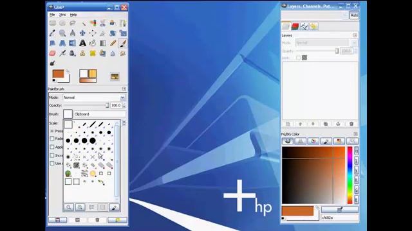Toggle the Use color from gradient checkbox
Viewport: 412px width, 231px height.
click(x=52, y=163)
